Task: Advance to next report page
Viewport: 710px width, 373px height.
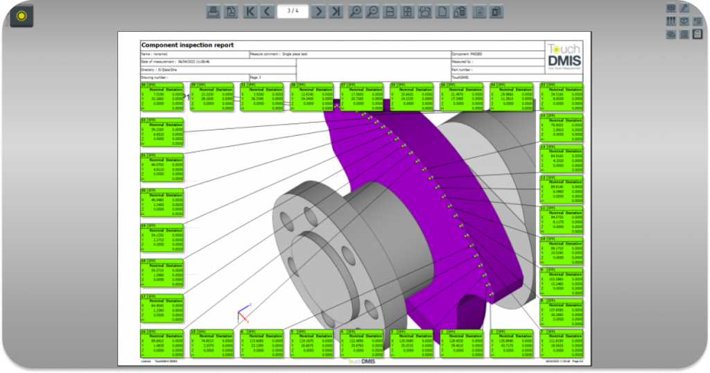Action: (x=318, y=11)
